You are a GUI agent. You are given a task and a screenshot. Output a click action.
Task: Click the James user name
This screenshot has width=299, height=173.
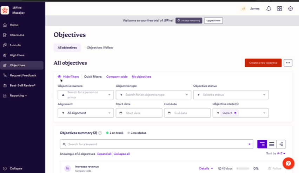(x=255, y=8)
